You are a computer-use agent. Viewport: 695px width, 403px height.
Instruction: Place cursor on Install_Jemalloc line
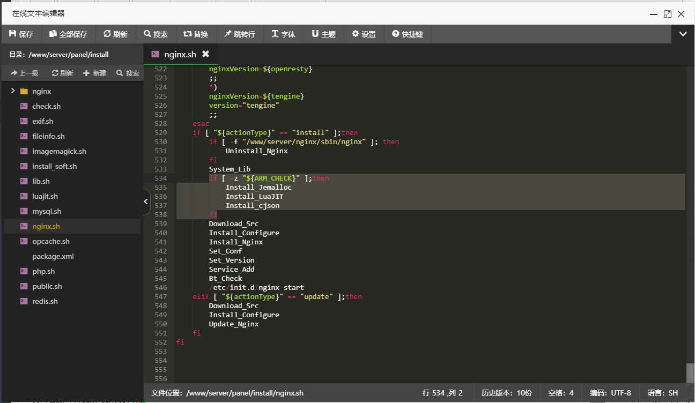point(258,187)
